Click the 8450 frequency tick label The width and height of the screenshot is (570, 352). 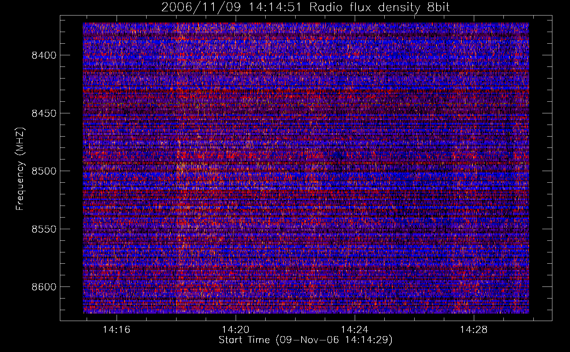click(44, 113)
